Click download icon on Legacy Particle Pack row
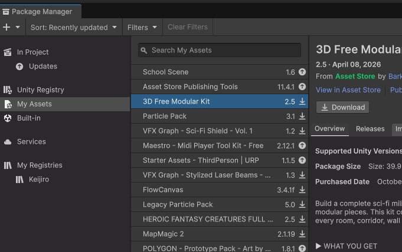 tap(302, 204)
